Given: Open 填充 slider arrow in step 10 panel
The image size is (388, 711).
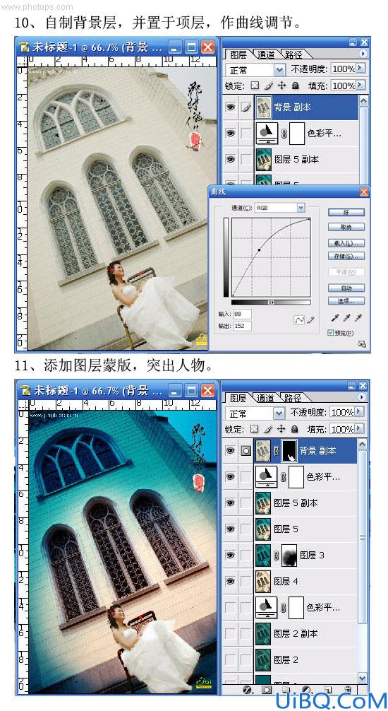Looking at the screenshot, I should (x=360, y=86).
